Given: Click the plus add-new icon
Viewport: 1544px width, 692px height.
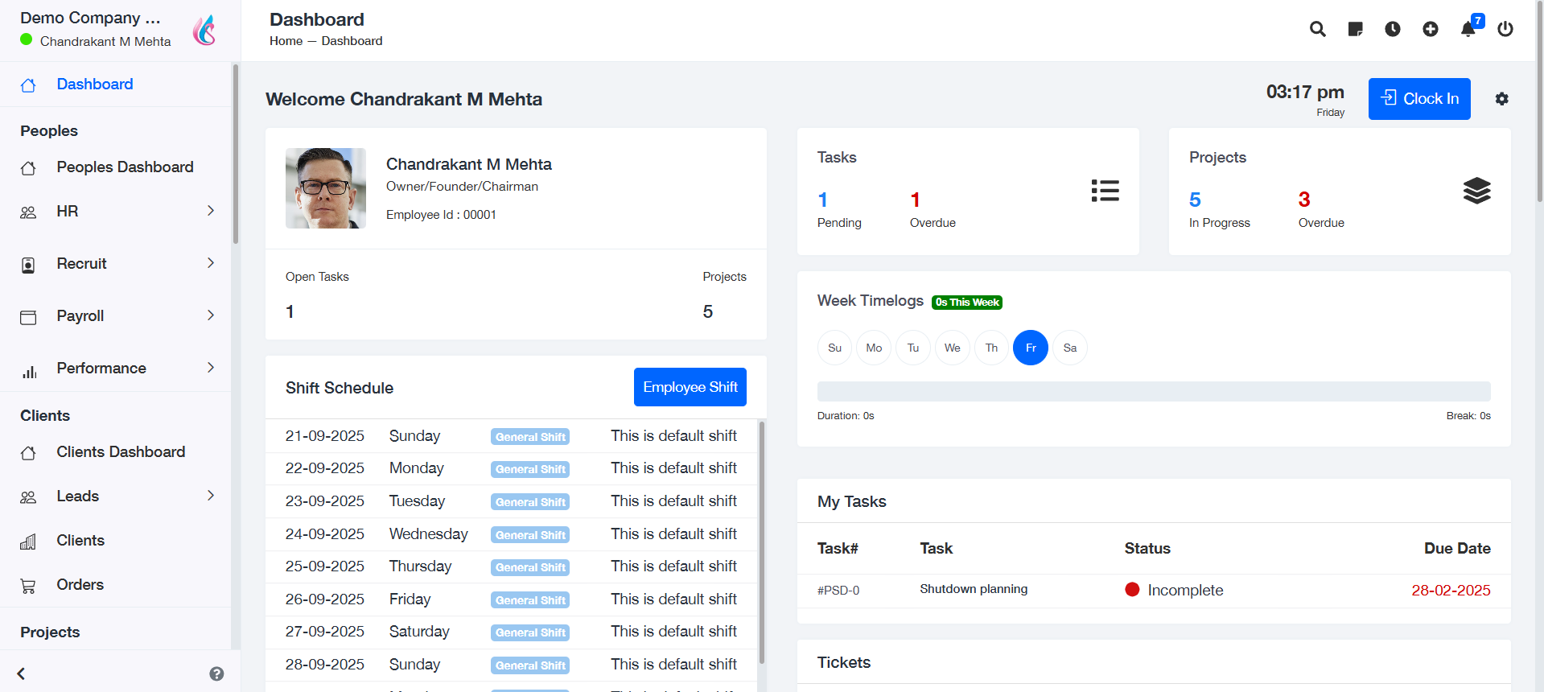Looking at the screenshot, I should tap(1430, 29).
